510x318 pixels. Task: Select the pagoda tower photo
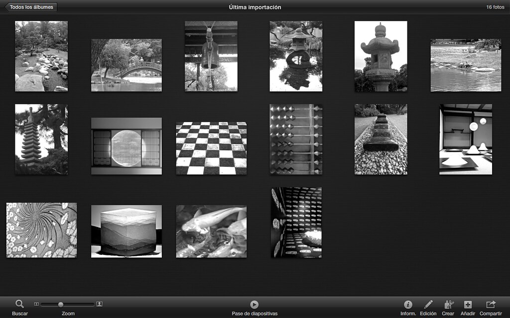click(41, 139)
